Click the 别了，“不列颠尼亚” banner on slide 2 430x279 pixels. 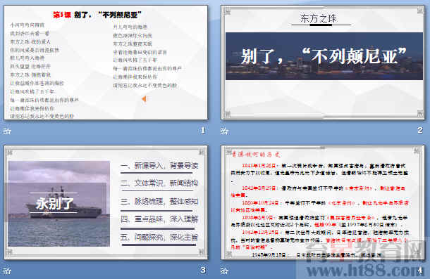tap(324, 56)
